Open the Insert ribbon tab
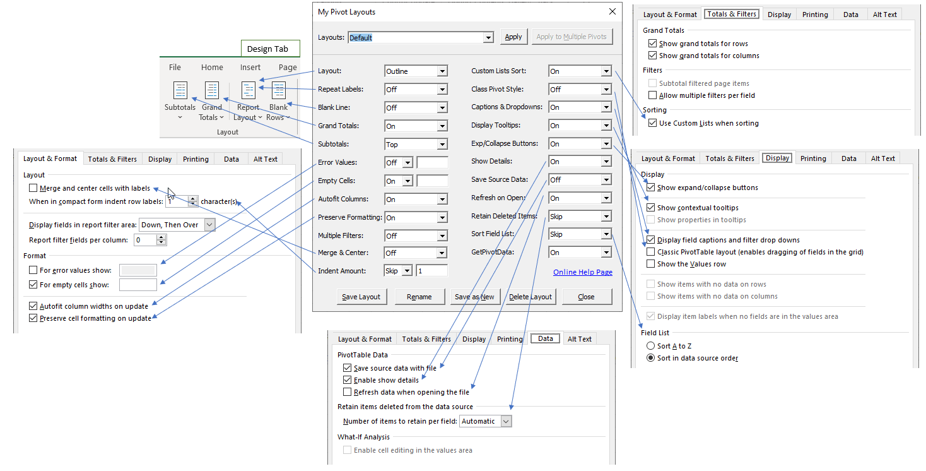926x471 pixels. point(250,68)
